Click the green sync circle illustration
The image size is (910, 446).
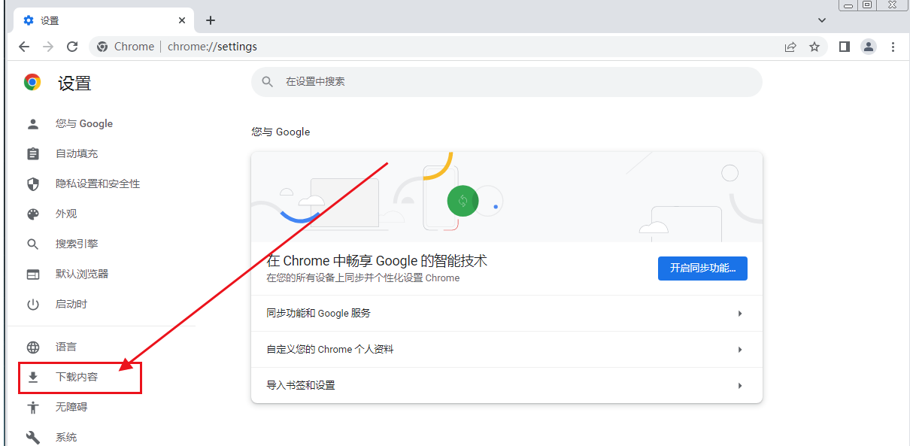tap(463, 200)
